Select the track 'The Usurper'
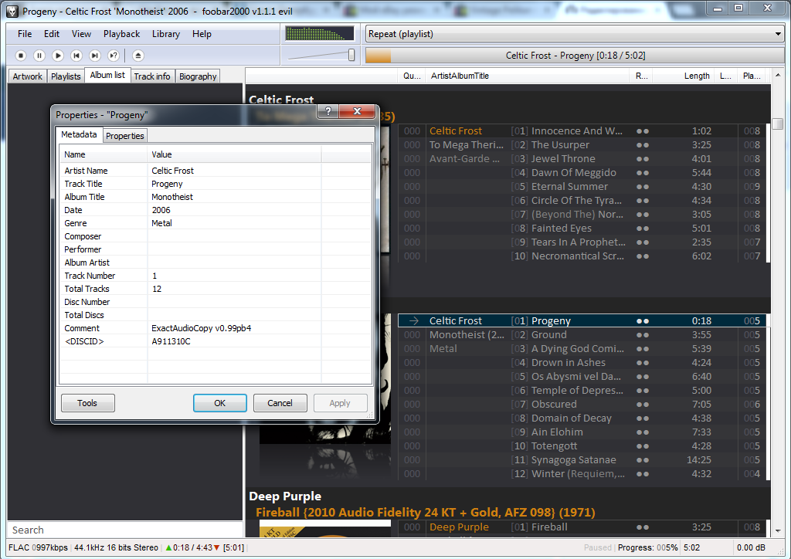This screenshot has height=559, width=791. [x=582, y=144]
